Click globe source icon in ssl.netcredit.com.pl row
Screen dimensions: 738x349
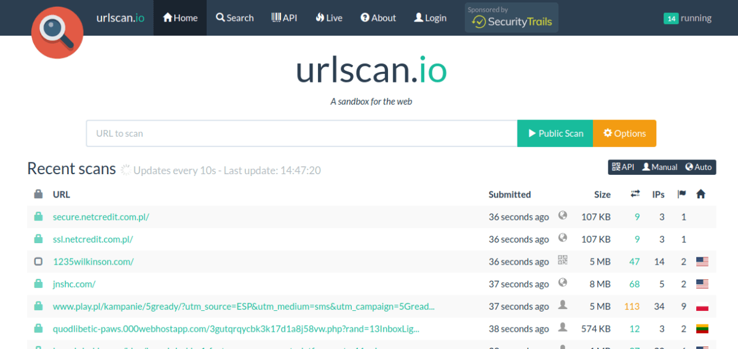click(562, 238)
